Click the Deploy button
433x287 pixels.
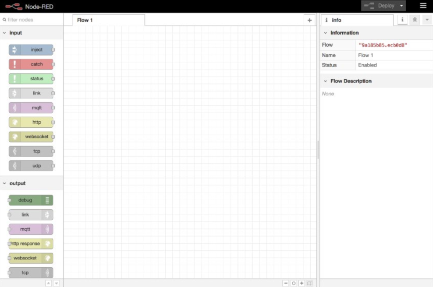[380, 6]
